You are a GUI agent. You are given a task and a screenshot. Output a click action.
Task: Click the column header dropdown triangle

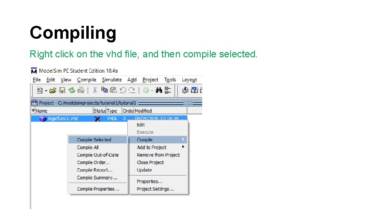pos(33,111)
